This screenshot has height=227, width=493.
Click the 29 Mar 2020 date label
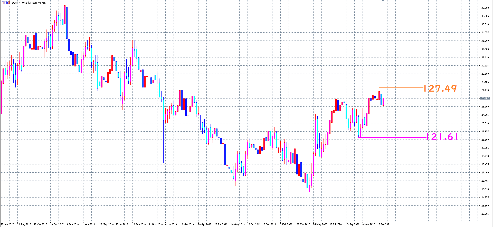click(x=303, y=224)
